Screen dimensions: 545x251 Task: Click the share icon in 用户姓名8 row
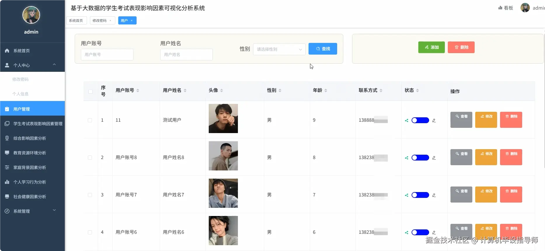pyautogui.click(x=406, y=158)
